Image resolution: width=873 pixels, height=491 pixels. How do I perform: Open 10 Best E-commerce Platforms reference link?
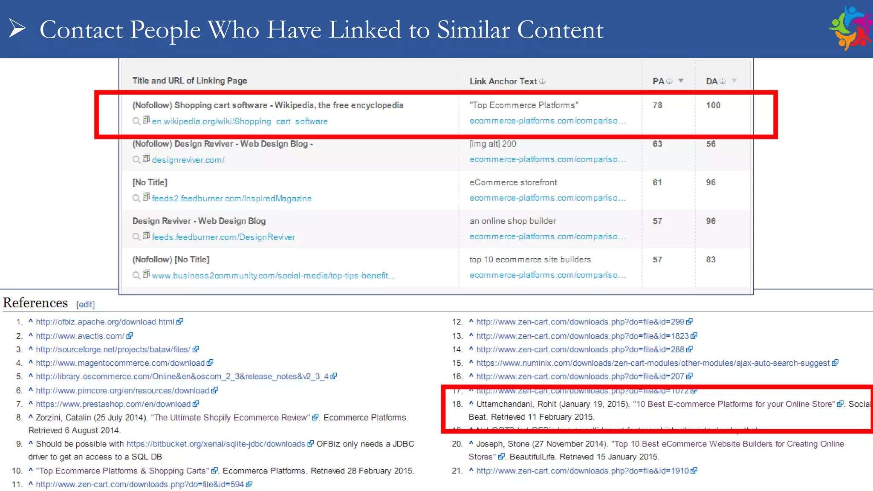[x=734, y=404]
